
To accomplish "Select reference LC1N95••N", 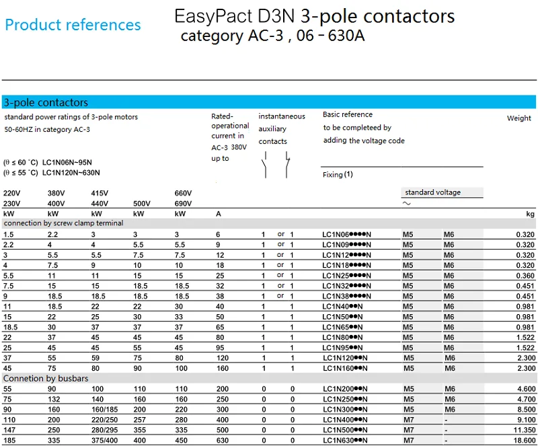I will 342,348.
